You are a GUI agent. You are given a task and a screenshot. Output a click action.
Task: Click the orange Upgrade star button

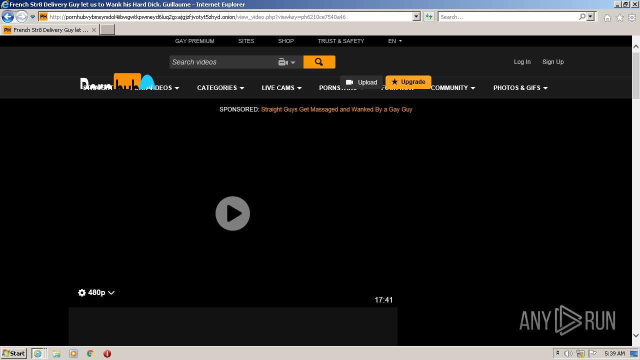[408, 82]
